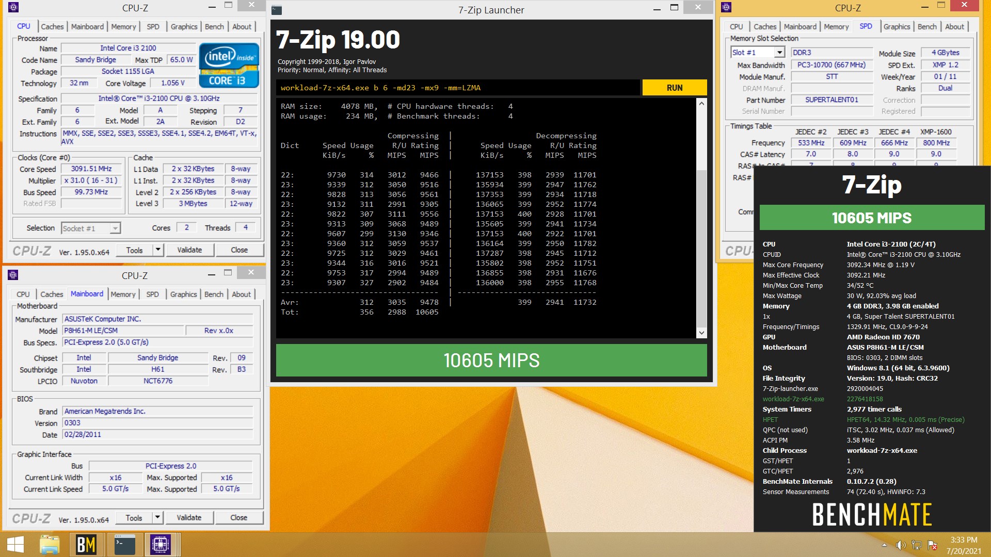Click scrollbar up arrow in 7-Zip output
Image resolution: width=991 pixels, height=557 pixels.
[x=701, y=104]
